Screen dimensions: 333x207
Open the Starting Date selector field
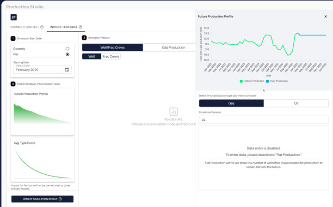pos(39,70)
